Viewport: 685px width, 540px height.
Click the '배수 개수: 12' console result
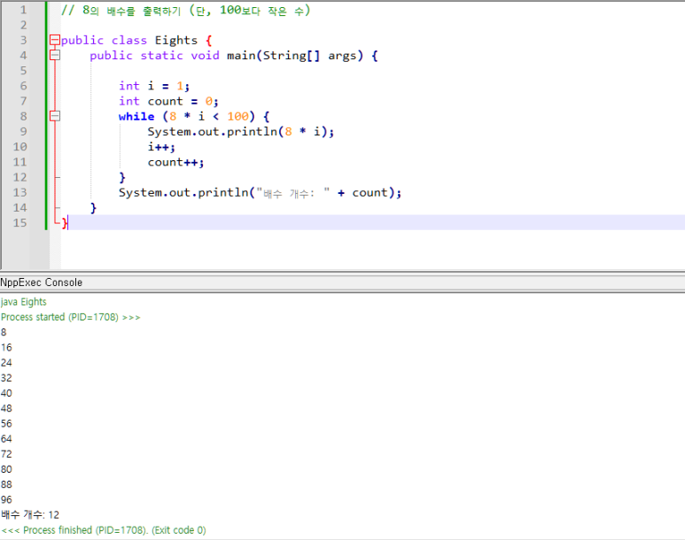30,515
